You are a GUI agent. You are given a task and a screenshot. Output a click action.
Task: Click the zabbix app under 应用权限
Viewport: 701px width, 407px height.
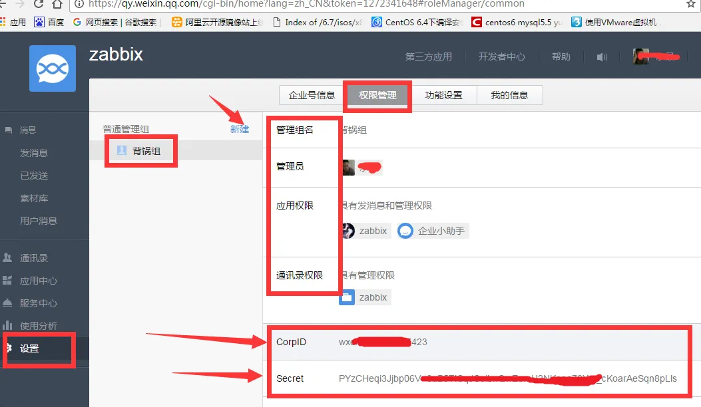365,231
